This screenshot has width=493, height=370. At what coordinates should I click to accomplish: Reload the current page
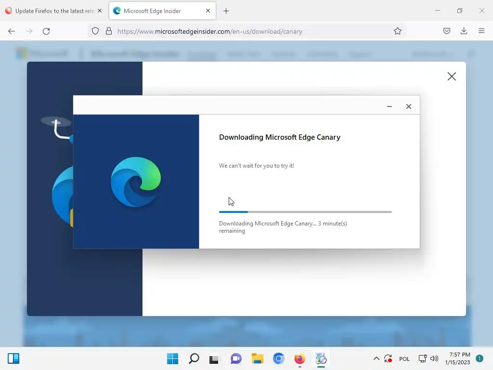pos(46,31)
